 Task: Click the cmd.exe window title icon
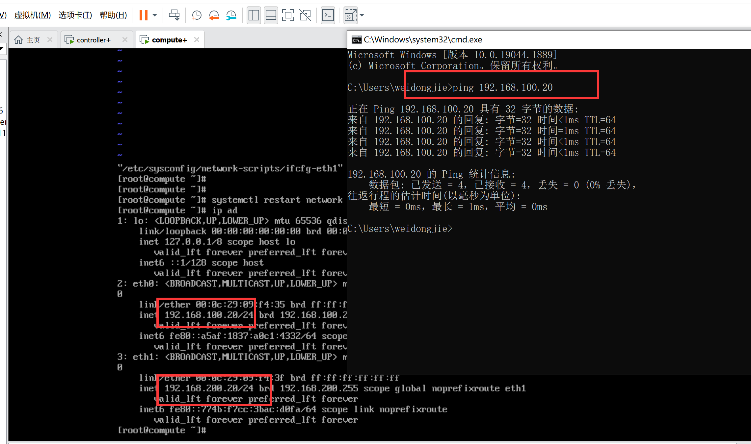(357, 40)
